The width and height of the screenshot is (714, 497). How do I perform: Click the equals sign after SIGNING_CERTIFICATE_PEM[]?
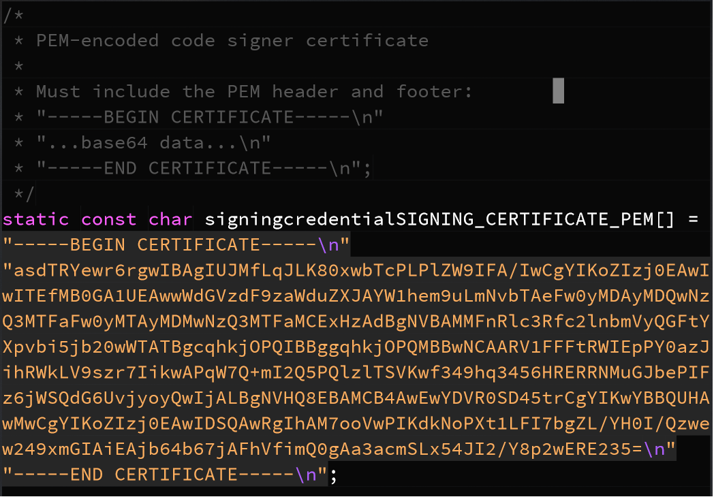693,219
